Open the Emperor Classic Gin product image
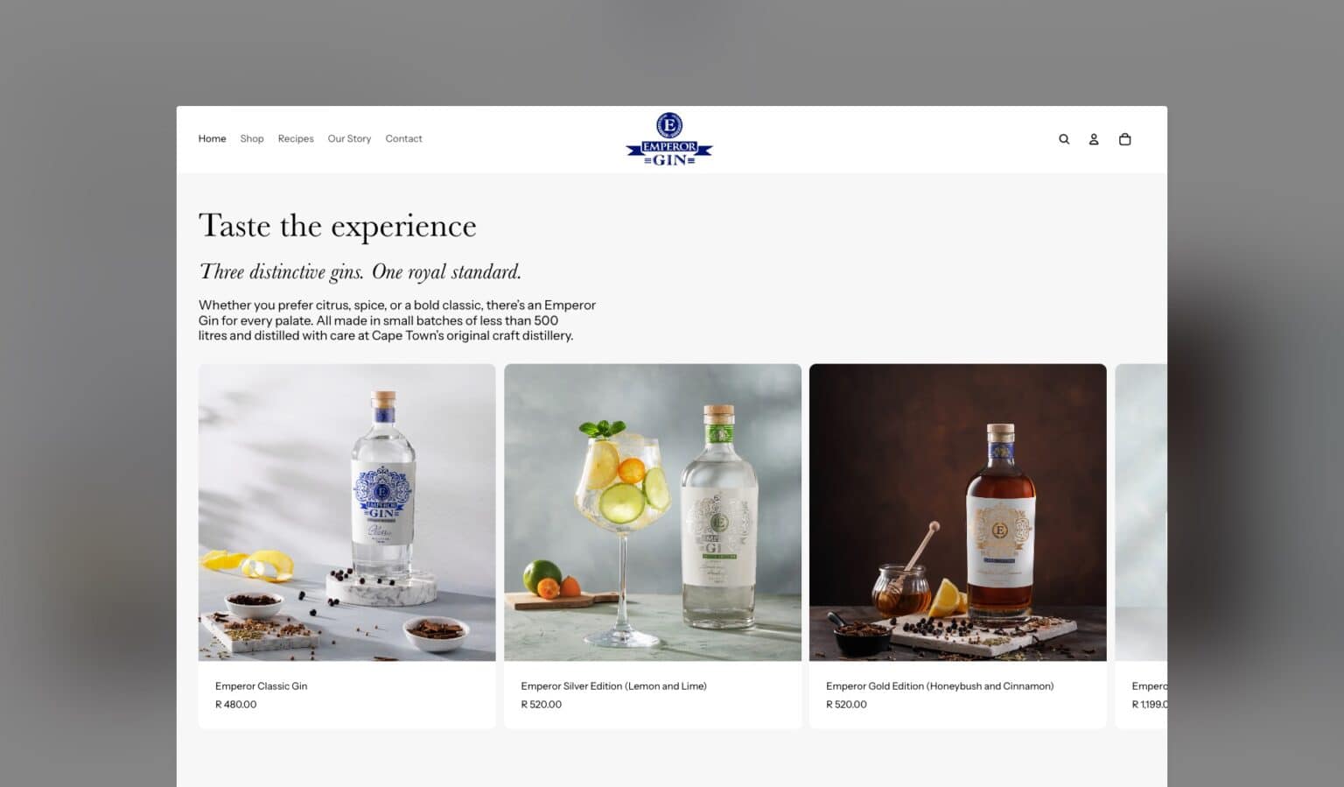The width and height of the screenshot is (1344, 787). 346,512
